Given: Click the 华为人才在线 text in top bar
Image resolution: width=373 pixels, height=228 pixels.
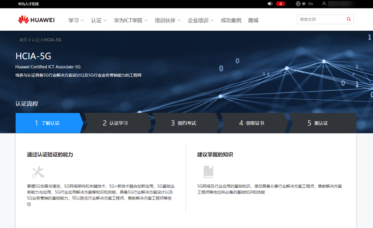Looking at the screenshot, I should [28, 4].
